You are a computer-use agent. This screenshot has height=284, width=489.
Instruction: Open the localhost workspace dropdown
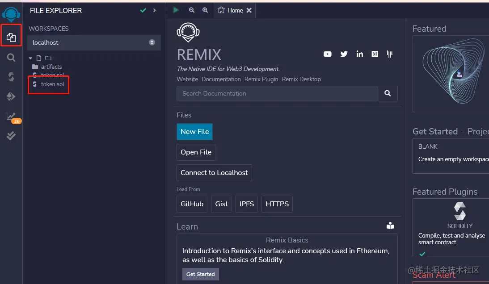click(93, 42)
